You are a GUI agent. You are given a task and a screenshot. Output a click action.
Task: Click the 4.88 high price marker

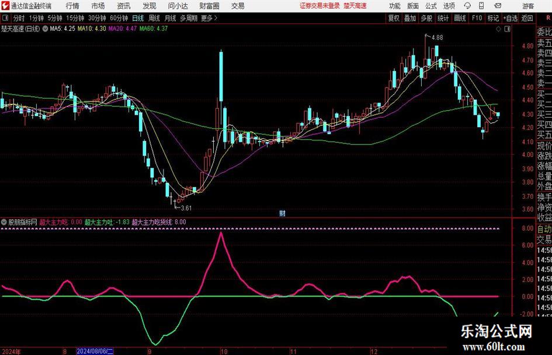(437, 38)
